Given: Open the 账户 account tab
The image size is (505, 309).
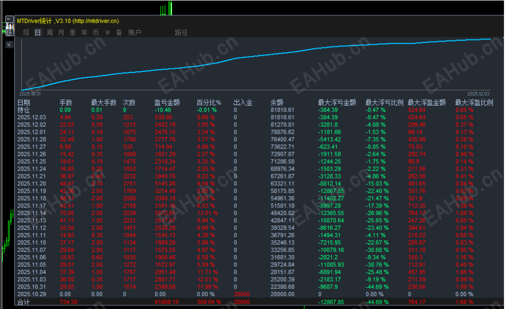Looking at the screenshot, I should click(x=134, y=32).
